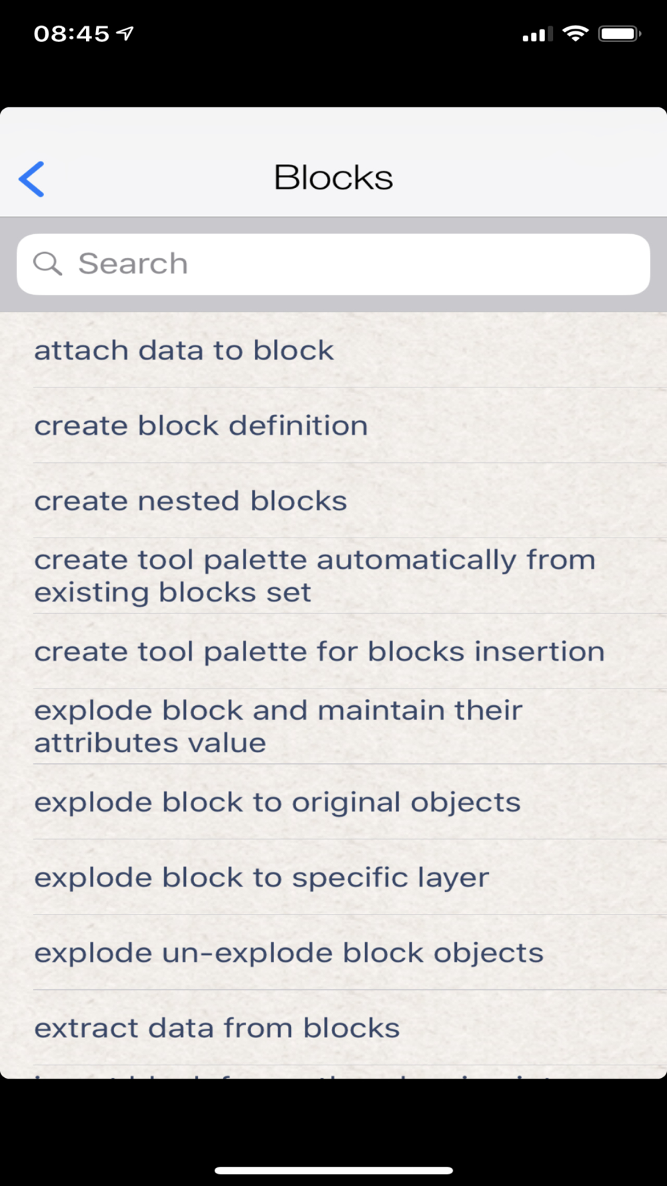Tap the battery indicator icon

point(620,33)
